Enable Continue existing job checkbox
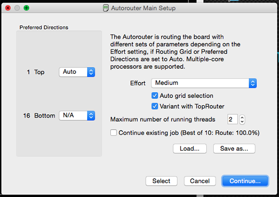The height and width of the screenshot is (197, 279). pos(113,132)
